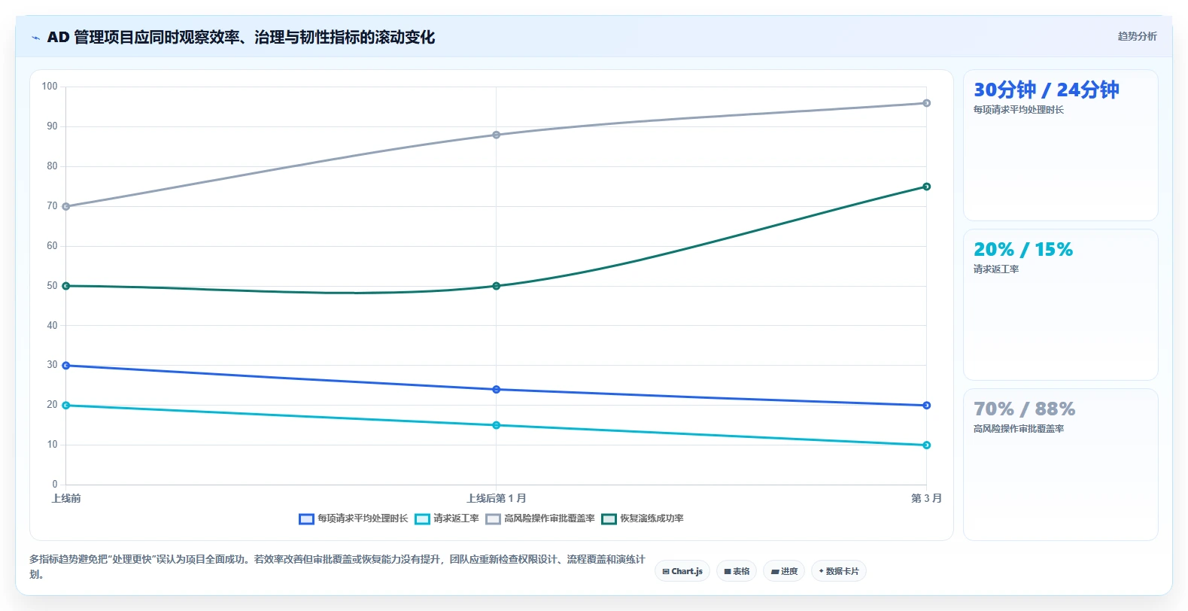Image resolution: width=1188 pixels, height=611 pixels.
Task: Click x-axis label 上线前
Action: tap(66, 498)
